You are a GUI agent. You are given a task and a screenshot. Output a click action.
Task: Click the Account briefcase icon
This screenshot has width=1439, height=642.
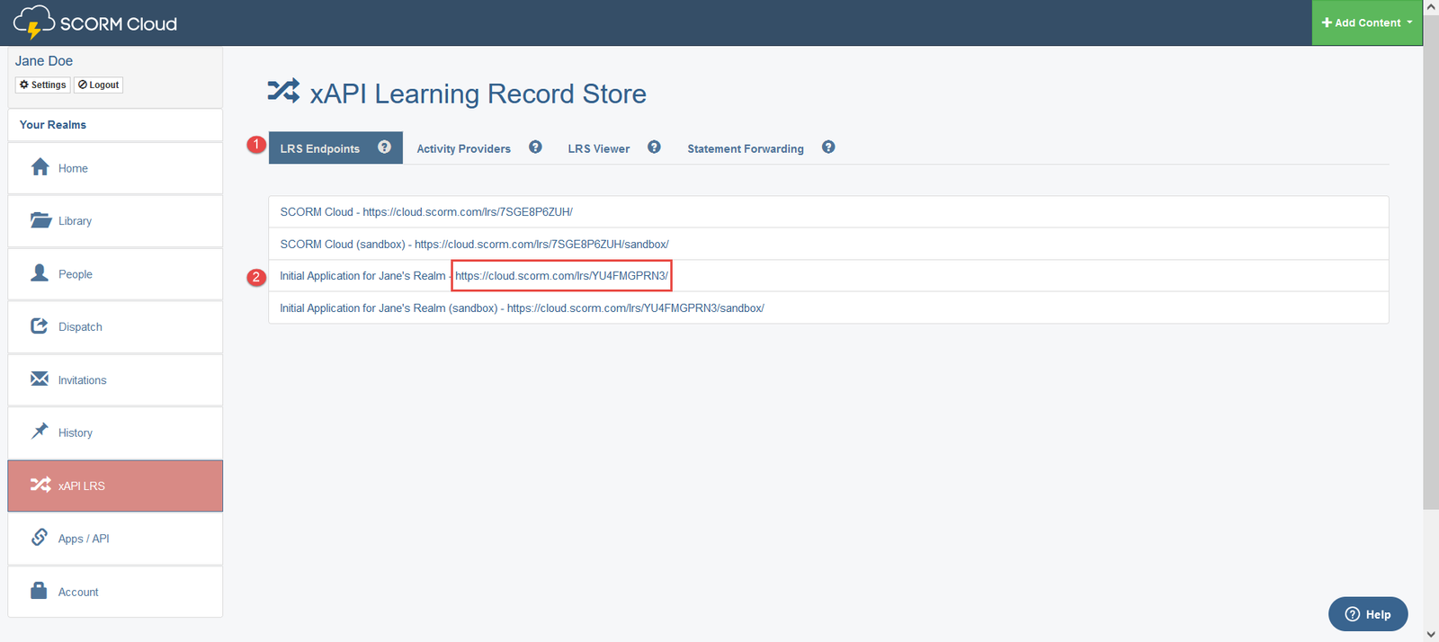39,591
